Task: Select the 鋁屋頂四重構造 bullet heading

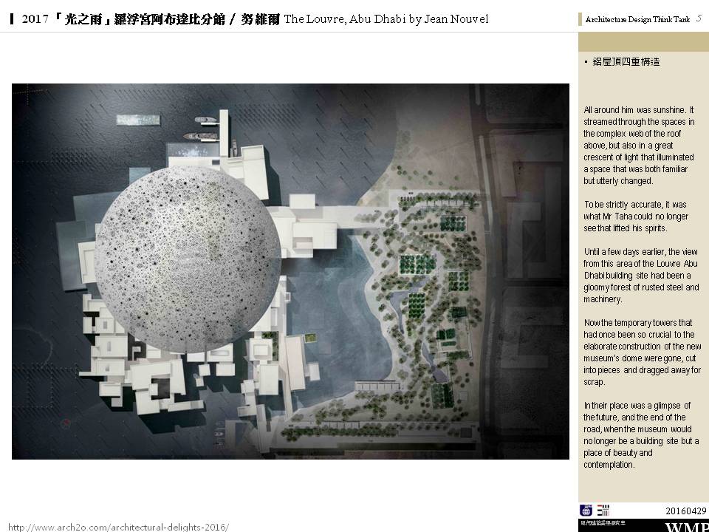Action: tap(626, 62)
